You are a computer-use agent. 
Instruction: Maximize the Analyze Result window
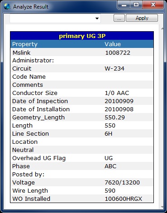[x=136, y=5]
